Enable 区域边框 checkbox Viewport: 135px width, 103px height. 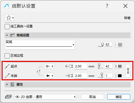pos(7,56)
